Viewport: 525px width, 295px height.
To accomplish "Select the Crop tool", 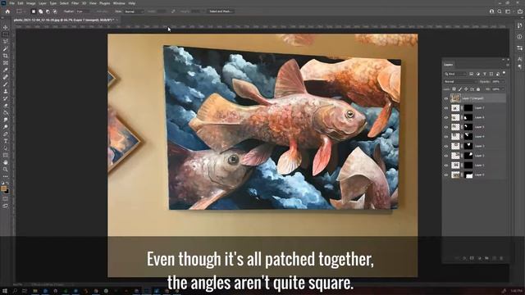I will click(6, 56).
